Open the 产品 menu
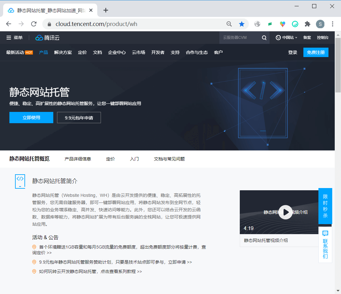 point(44,52)
